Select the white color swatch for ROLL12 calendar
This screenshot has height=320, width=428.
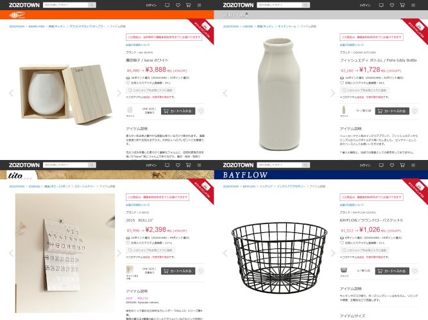click(x=130, y=269)
